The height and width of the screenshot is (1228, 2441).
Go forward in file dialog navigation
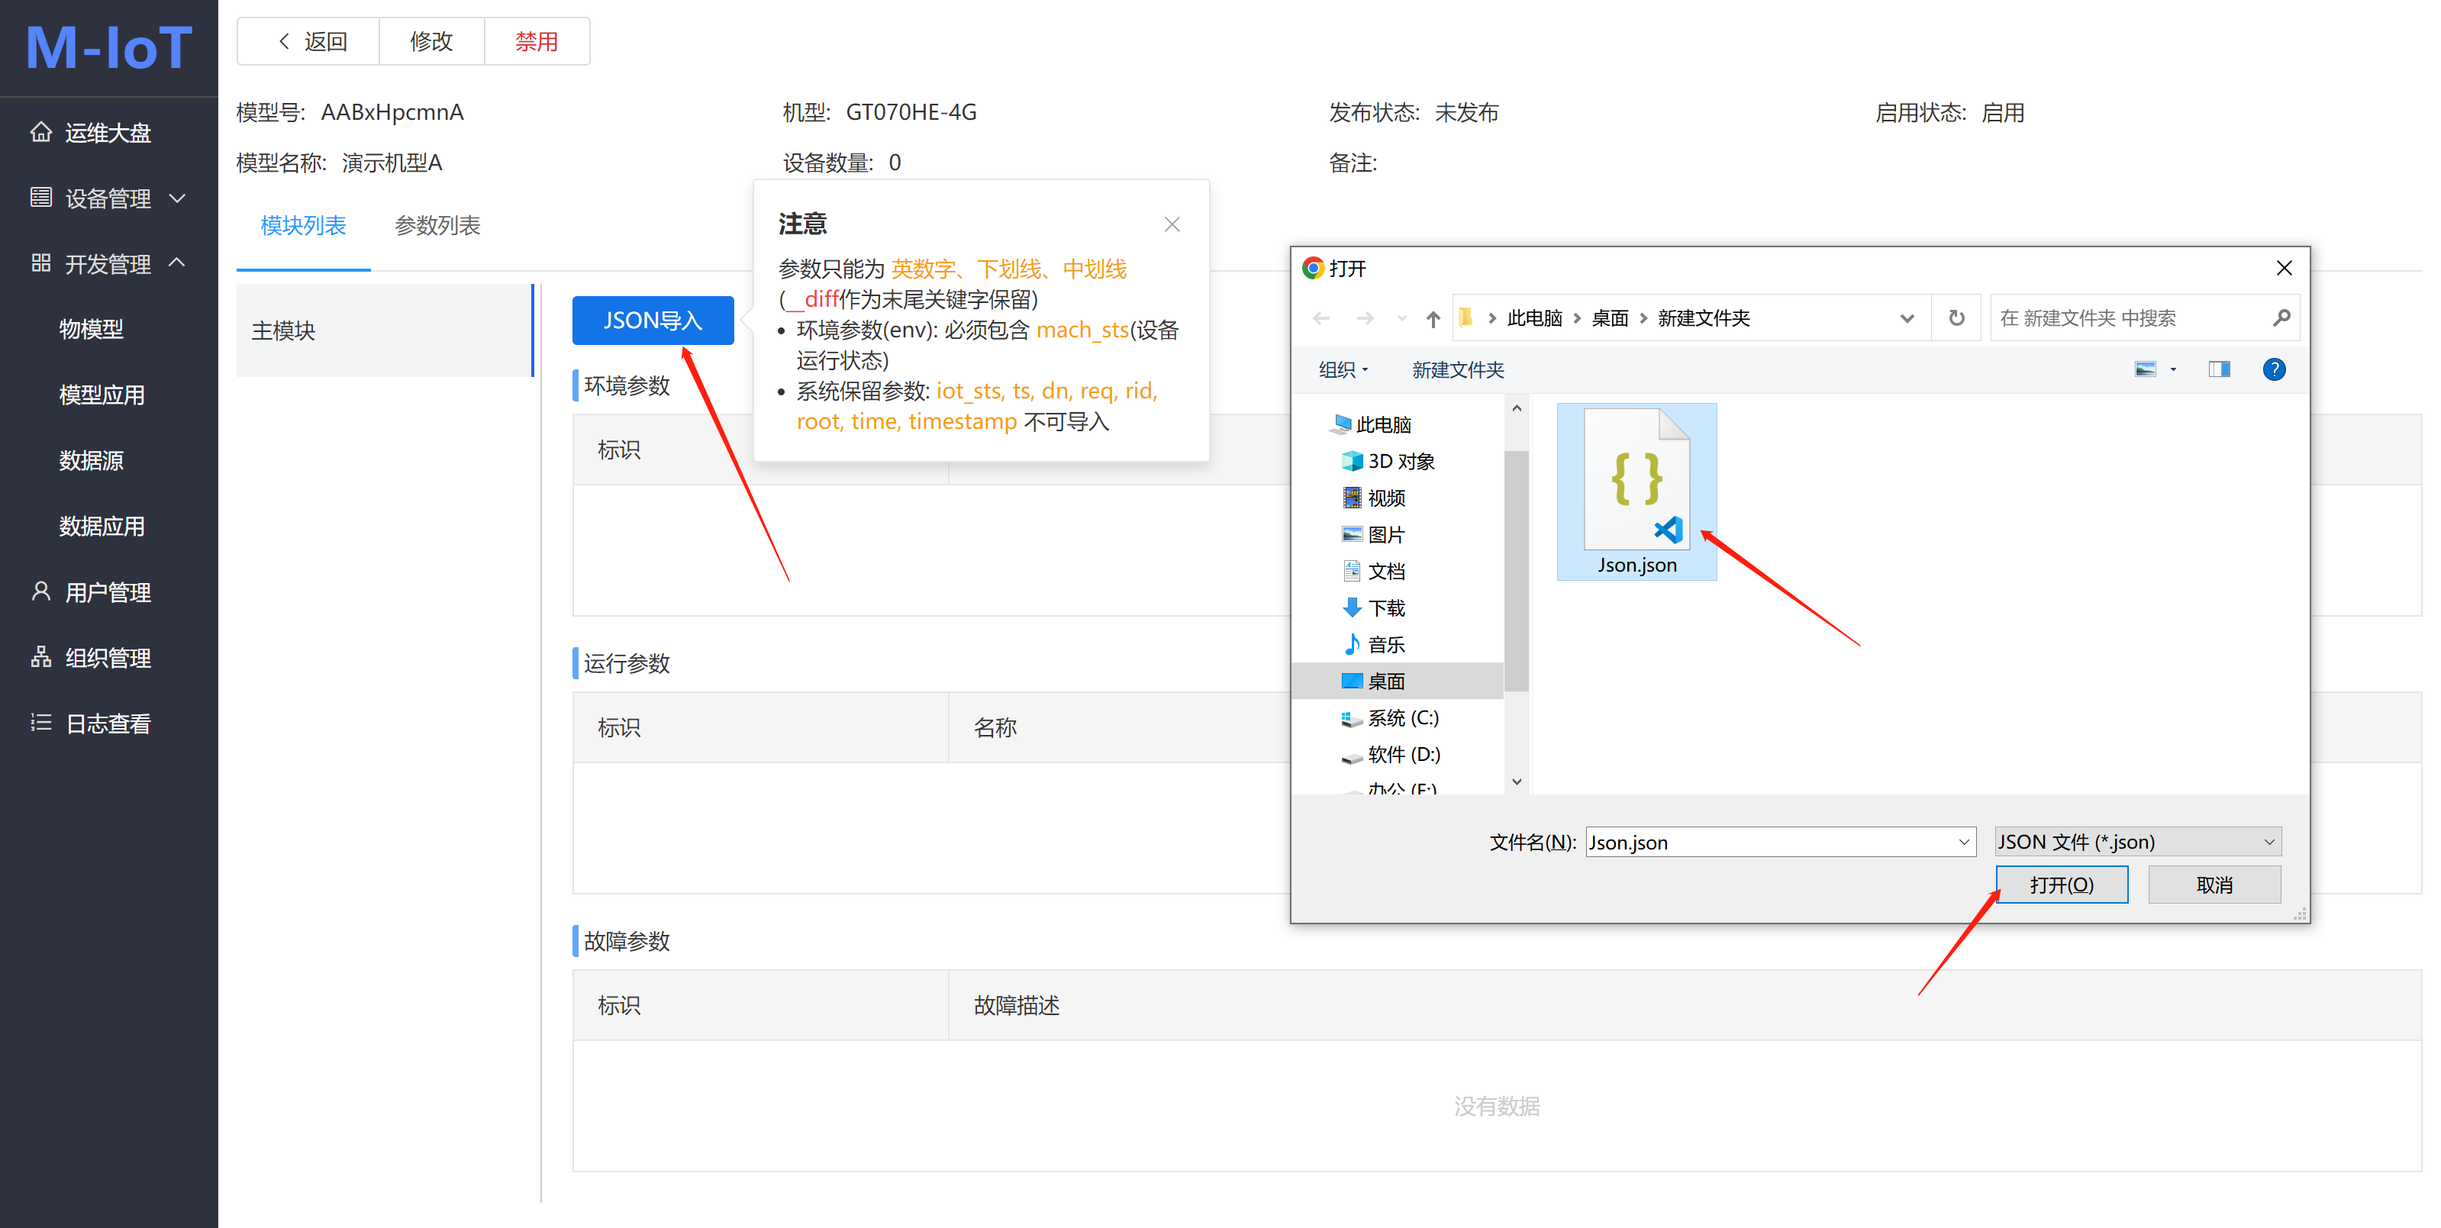[1365, 318]
